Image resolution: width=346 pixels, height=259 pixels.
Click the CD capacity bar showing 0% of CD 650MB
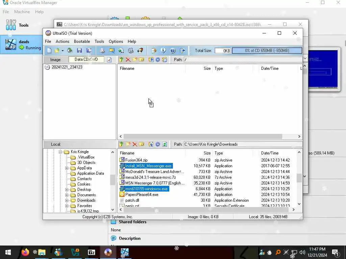coord(267,51)
